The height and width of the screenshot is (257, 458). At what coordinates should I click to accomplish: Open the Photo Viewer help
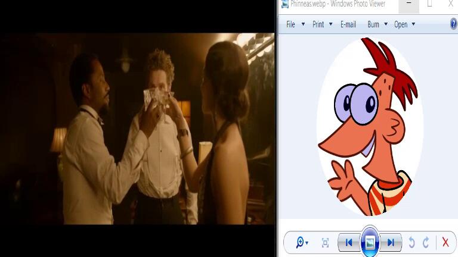[454, 24]
